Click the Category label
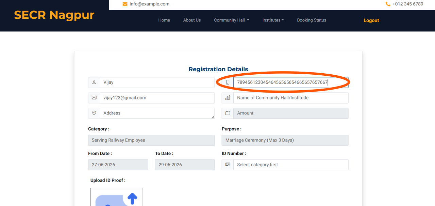Screen dimensions: 435x206 tap(99, 129)
